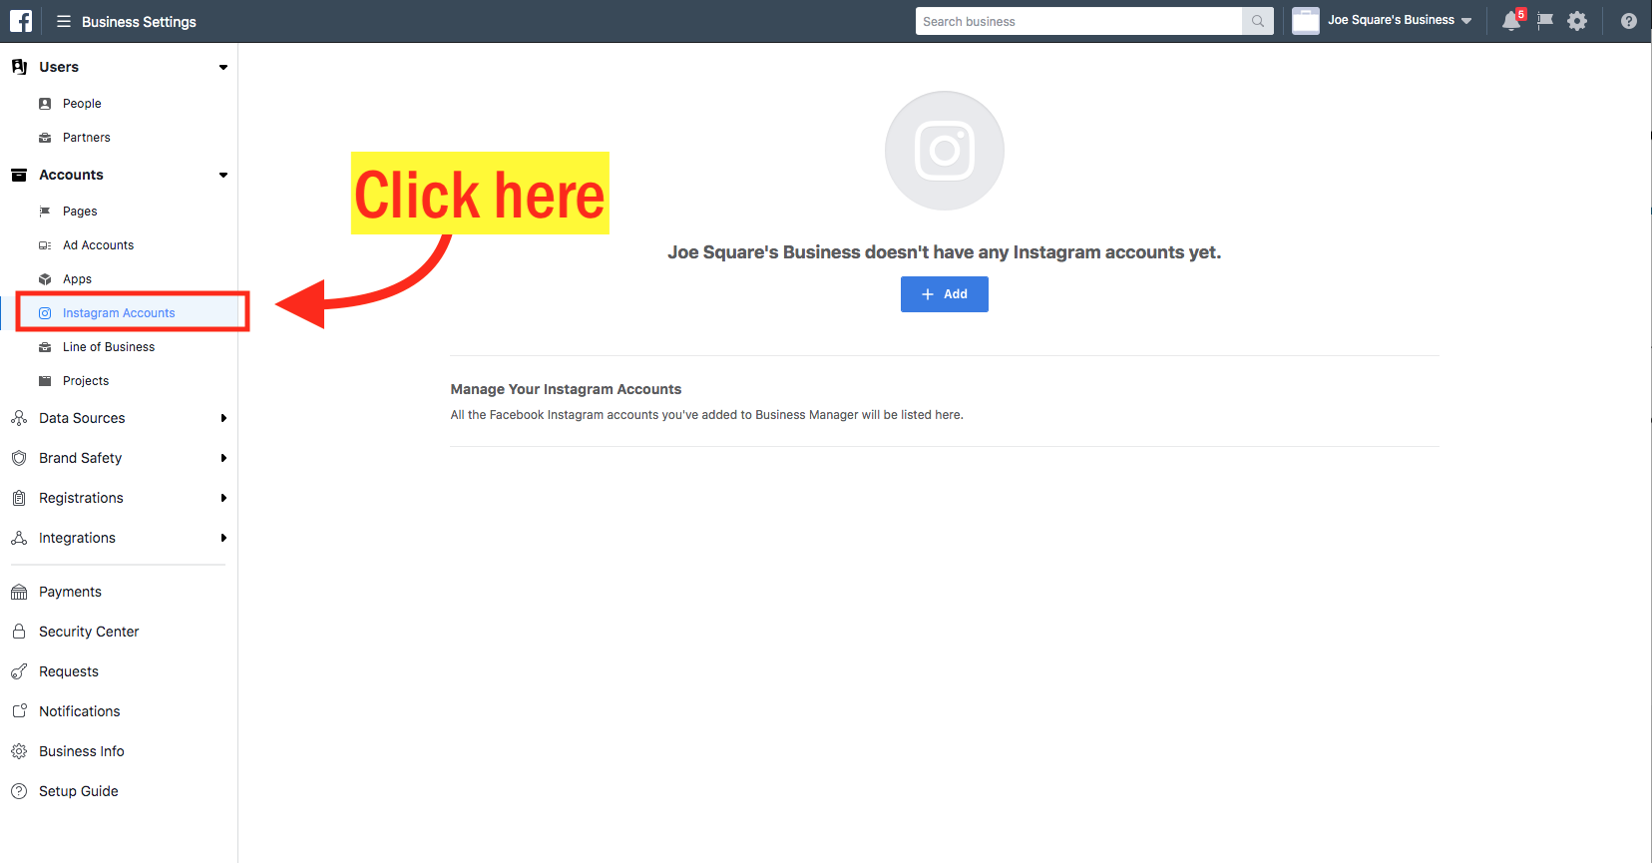This screenshot has height=863, width=1652.
Task: Click the Facebook logo icon
Action: coord(21,21)
